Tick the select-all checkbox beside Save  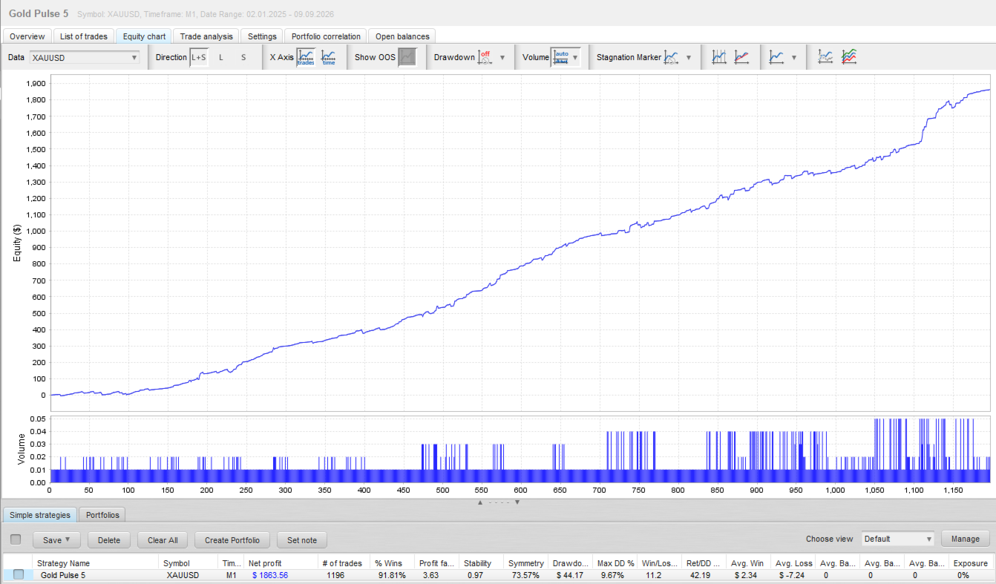16,539
